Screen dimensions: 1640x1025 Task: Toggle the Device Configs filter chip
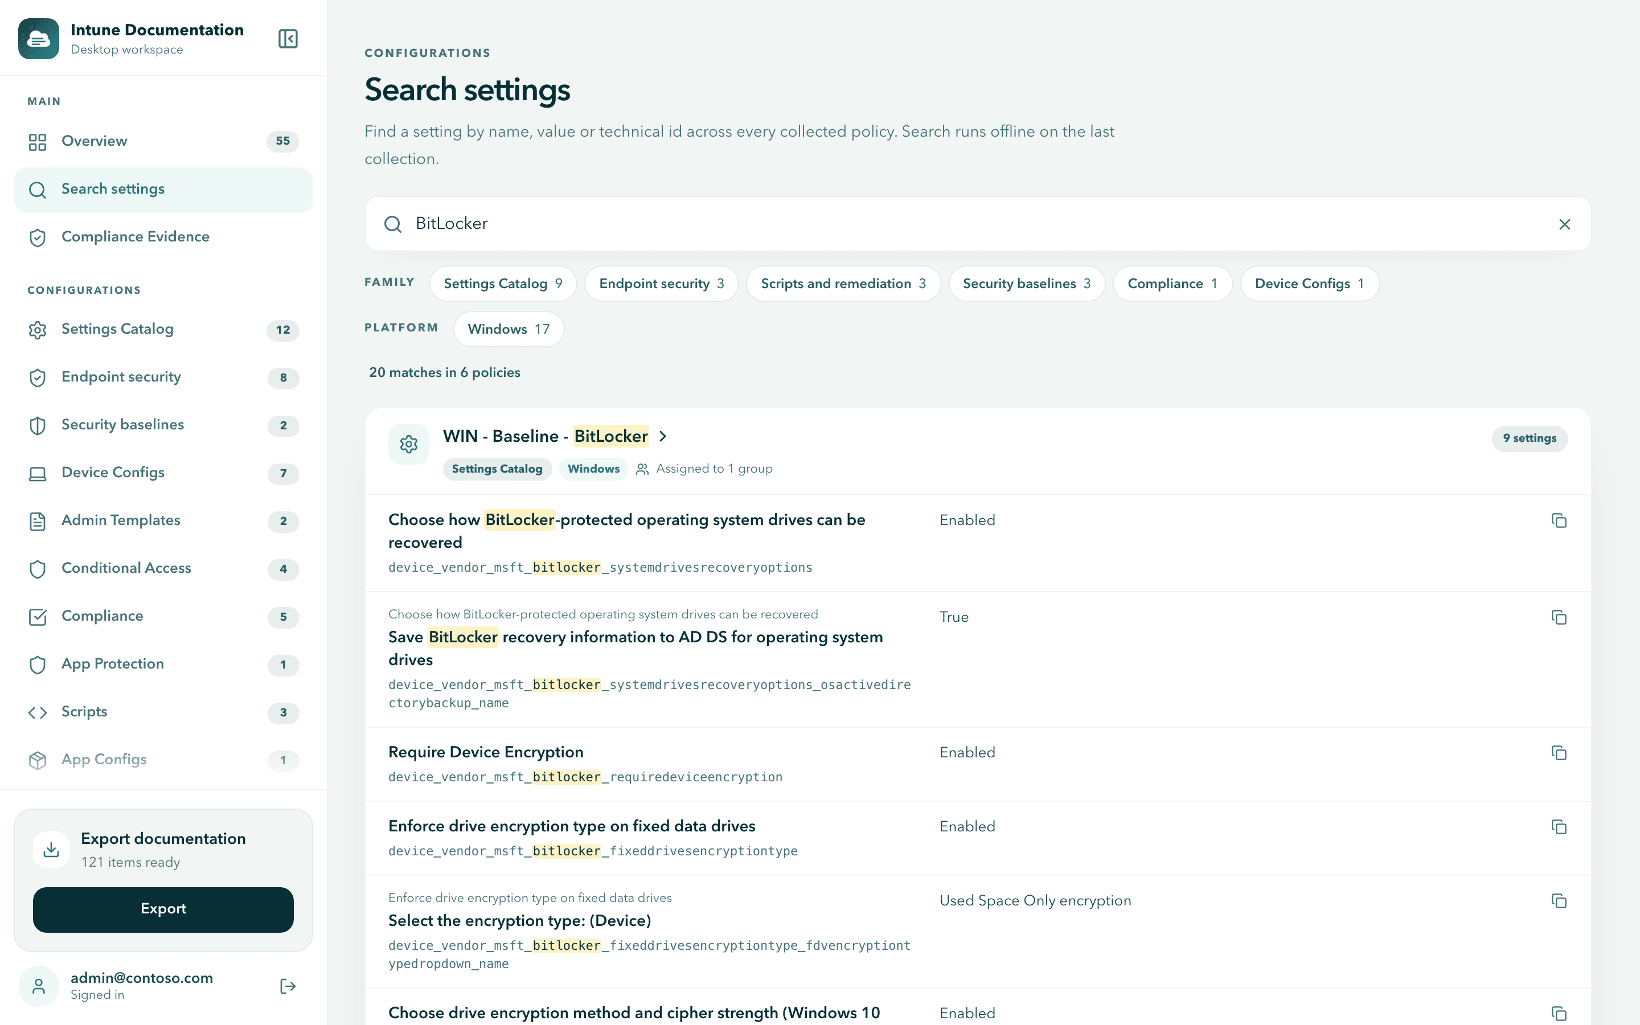pyautogui.click(x=1309, y=284)
